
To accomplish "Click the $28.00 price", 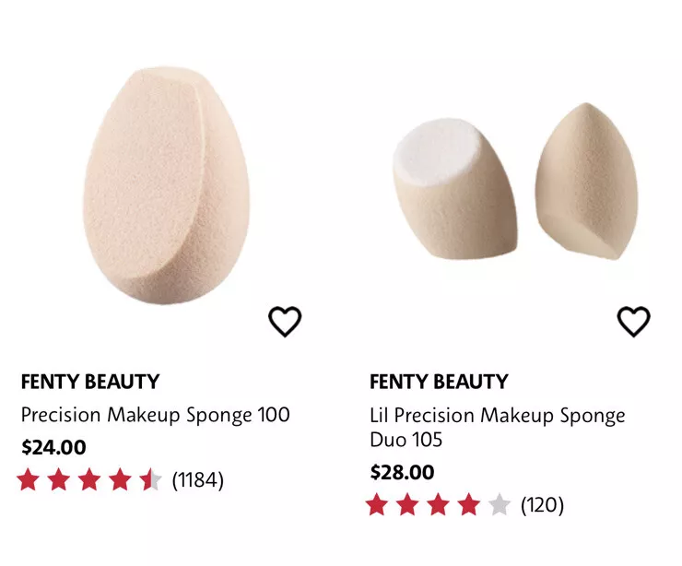I will [403, 472].
